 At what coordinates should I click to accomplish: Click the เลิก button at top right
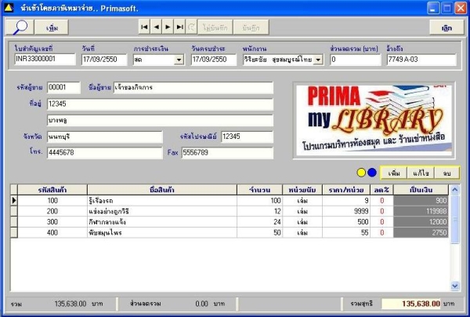[446, 27]
